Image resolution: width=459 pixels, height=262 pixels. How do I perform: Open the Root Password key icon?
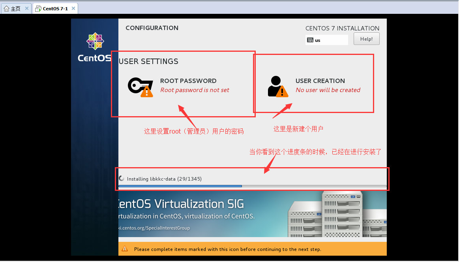pos(141,87)
